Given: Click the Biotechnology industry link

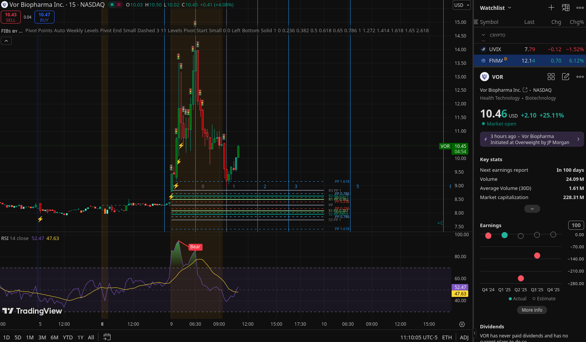Looking at the screenshot, I should 541,98.
